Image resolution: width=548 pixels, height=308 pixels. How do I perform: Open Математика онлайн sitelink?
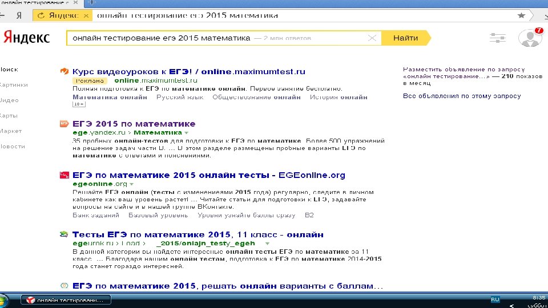click(110, 97)
